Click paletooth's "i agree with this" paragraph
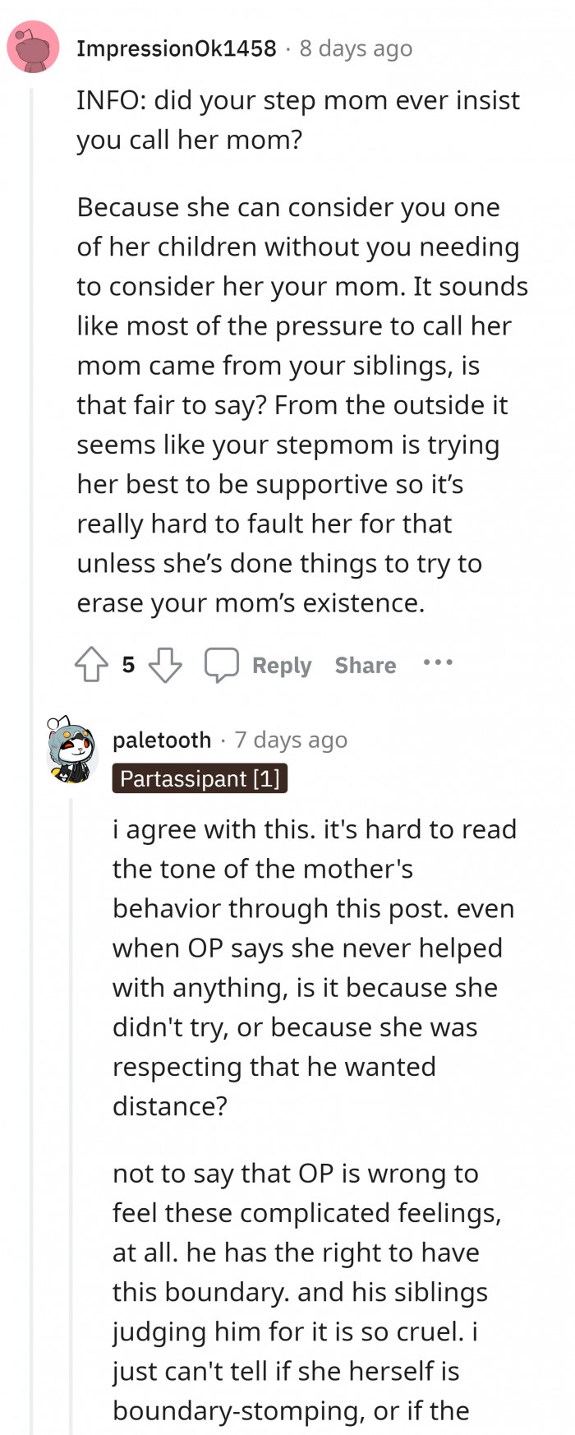 point(315,967)
